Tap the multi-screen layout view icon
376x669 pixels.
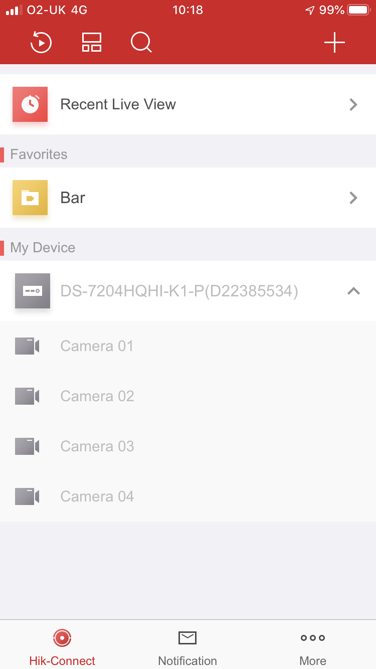tap(92, 43)
